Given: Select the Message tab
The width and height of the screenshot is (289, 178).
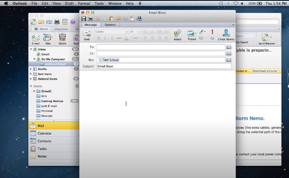Looking at the screenshot, I should [91, 25].
